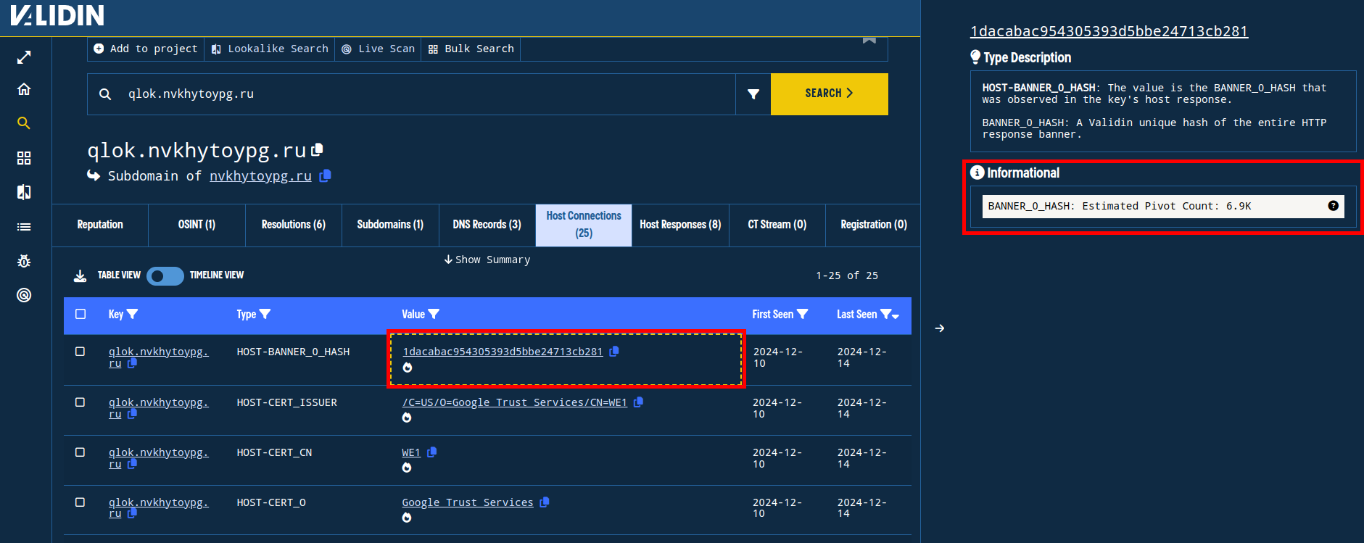1364x543 pixels.
Task: Open help for Estimated Pivot Count
Action: [1333, 206]
